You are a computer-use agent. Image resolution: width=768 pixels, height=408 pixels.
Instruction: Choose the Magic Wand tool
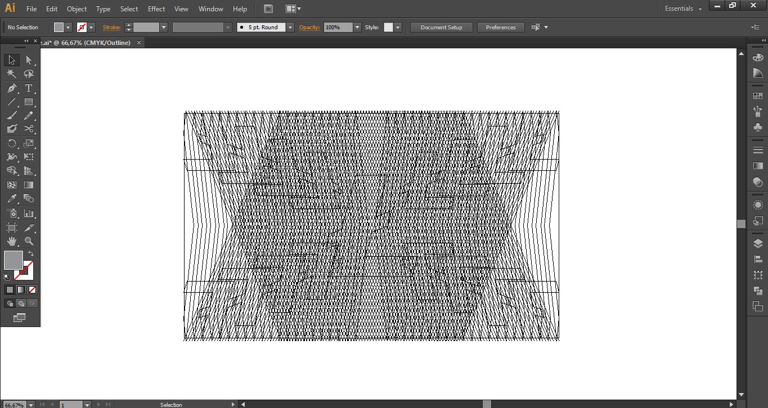click(x=12, y=74)
